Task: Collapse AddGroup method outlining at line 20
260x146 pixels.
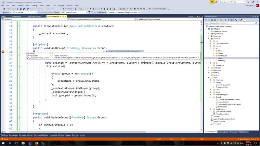Action: pyautogui.click(x=19, y=48)
